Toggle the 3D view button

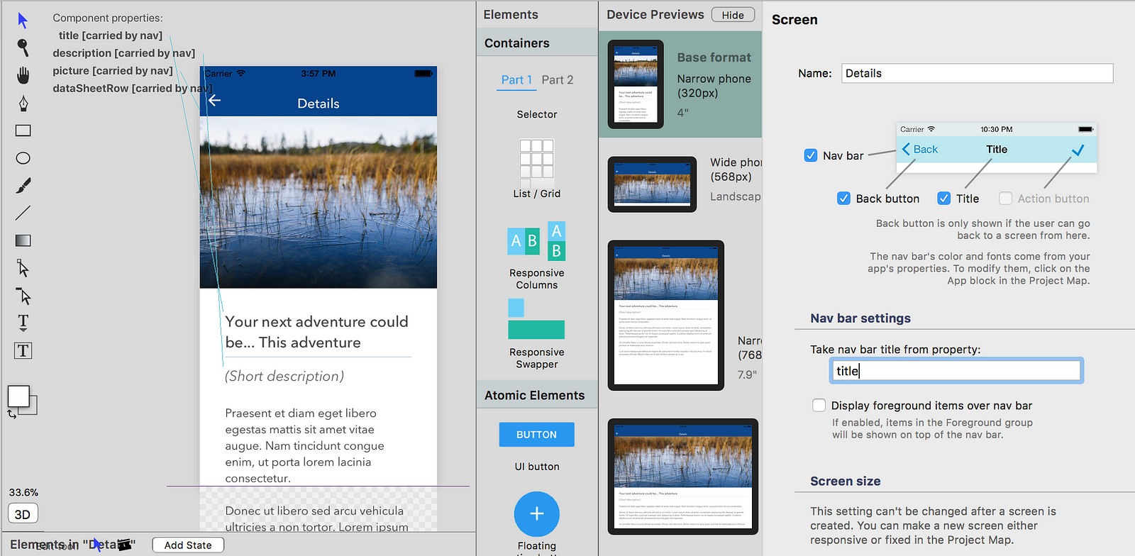(x=23, y=514)
